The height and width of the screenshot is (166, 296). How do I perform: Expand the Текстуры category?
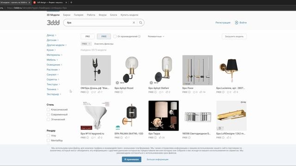point(53,84)
